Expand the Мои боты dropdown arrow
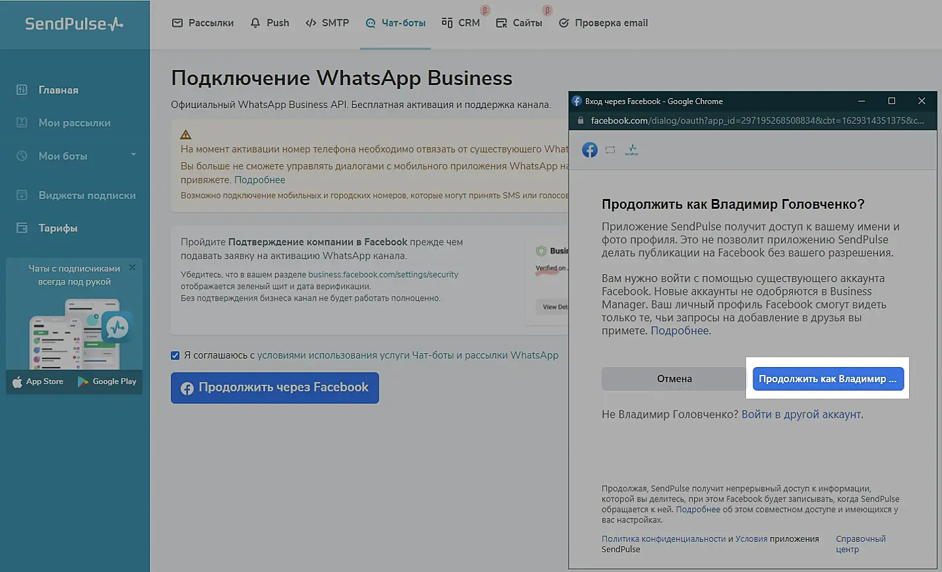Viewport: 942px width, 572px height. 133,155
